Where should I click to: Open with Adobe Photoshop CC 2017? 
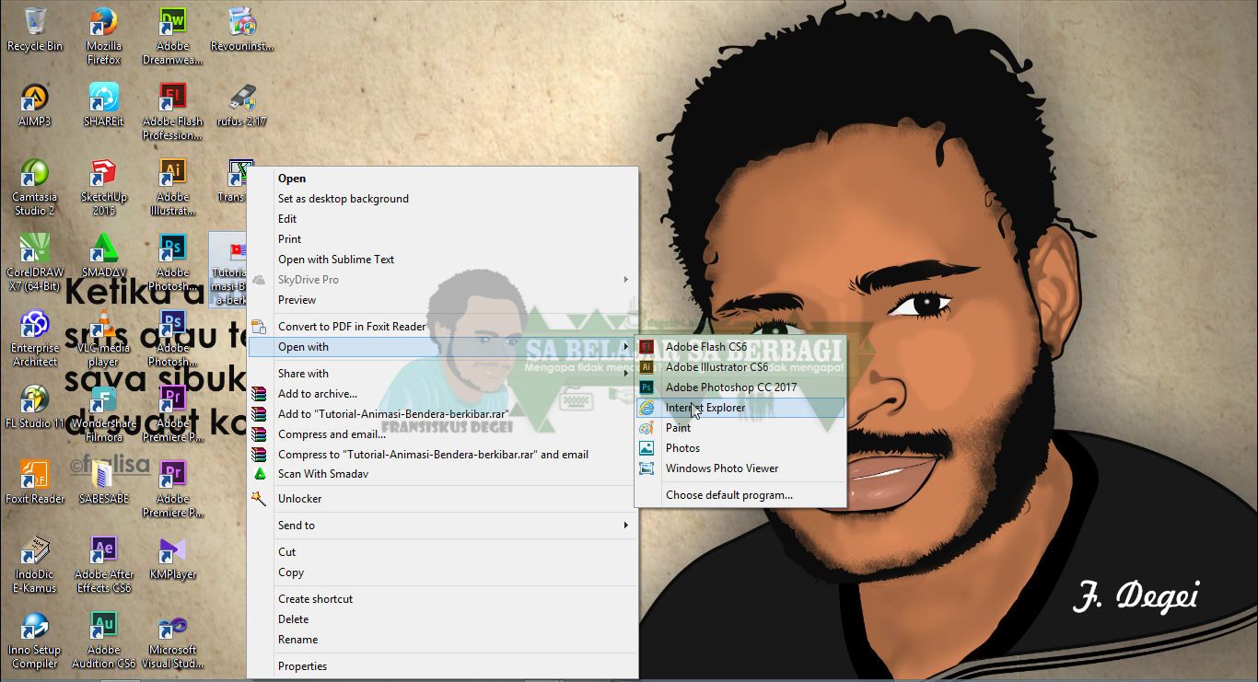tap(740, 387)
